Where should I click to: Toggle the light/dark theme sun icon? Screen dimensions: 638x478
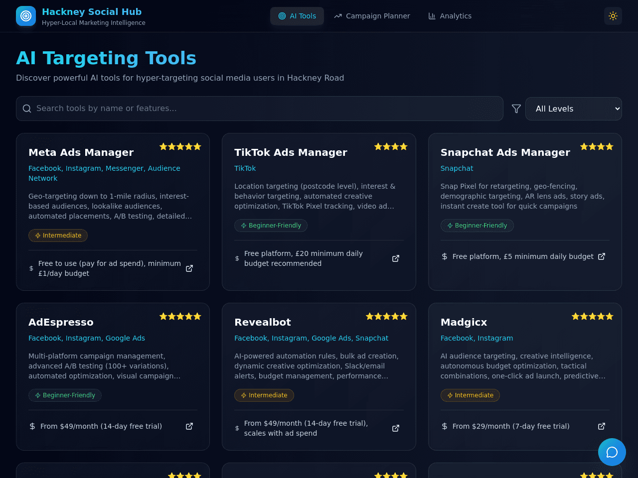(613, 16)
